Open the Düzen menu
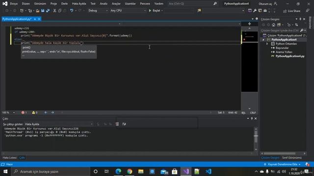Viewport: 314px width, 176px height. pos(26,3)
